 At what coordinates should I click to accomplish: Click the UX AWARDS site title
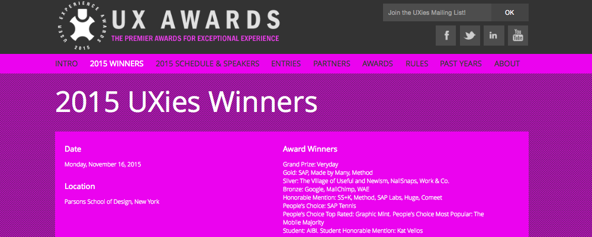coord(195,20)
